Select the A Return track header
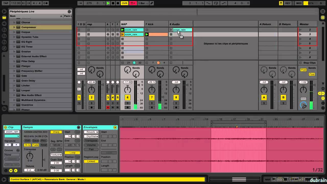This screenshot has width=327, height=184. [x=268, y=24]
